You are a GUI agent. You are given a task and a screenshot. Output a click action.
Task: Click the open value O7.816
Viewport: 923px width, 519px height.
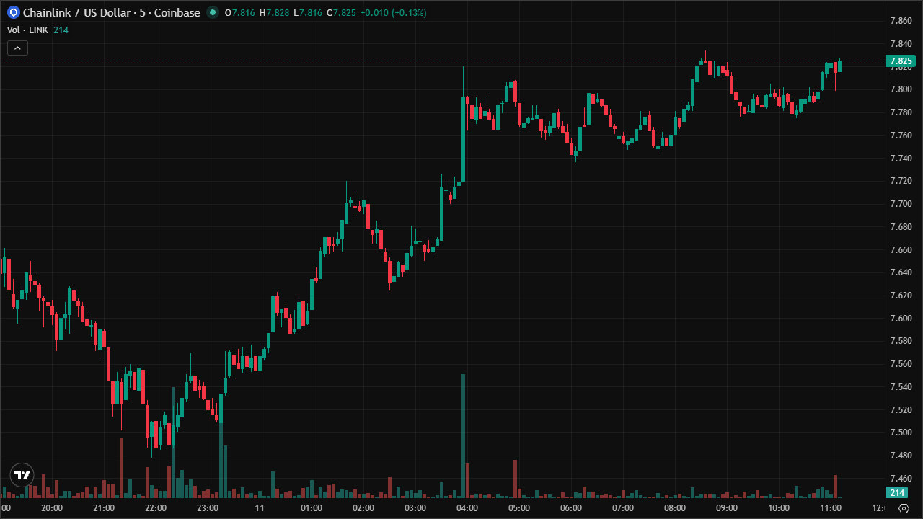[240, 13]
